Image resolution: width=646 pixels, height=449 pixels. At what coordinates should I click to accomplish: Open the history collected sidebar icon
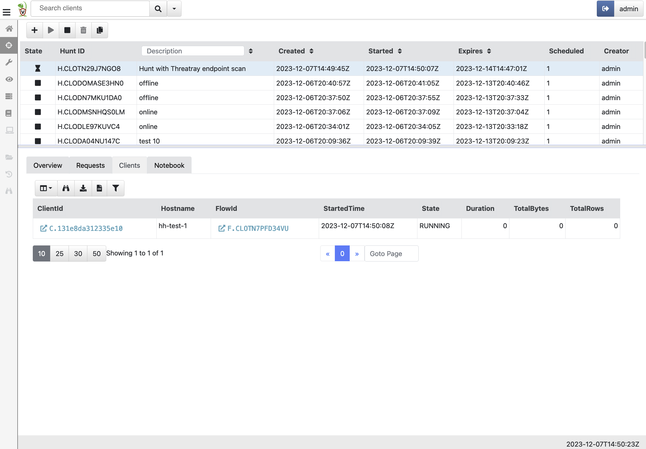click(9, 174)
